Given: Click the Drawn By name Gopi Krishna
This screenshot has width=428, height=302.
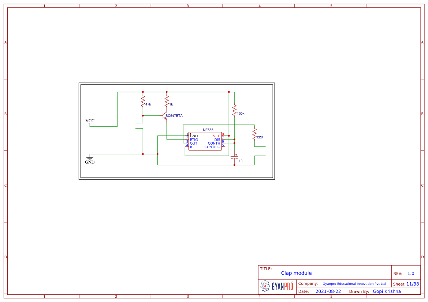Looking at the screenshot, I should [387, 291].
